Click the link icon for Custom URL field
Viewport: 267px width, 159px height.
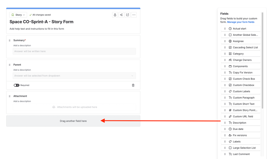pos(230,117)
